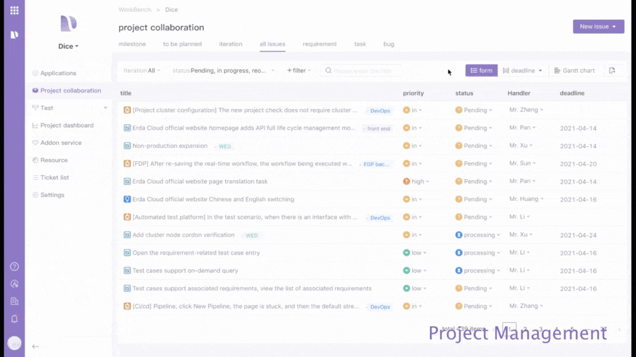Click the user avatar in sidebar
The width and height of the screenshot is (636, 357).
click(x=14, y=343)
